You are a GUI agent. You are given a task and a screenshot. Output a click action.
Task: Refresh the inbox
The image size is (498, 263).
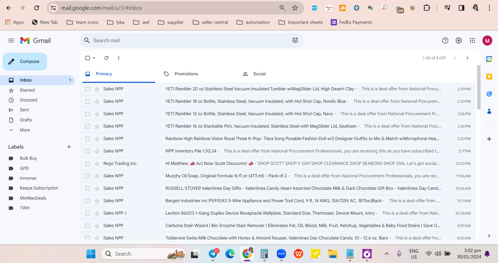(106, 58)
